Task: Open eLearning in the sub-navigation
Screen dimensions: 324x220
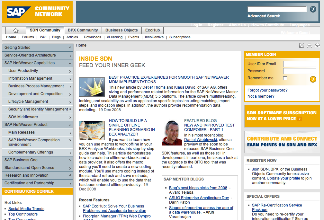Action: tap(115, 37)
